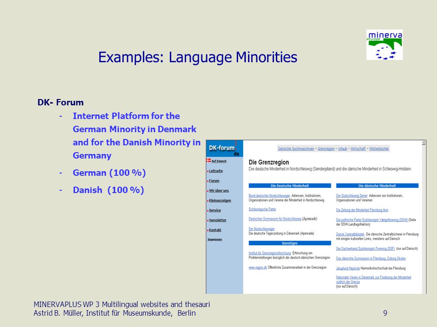Screen dimensions: 437x327
Task: Open the 'Dansk Centralbibliotek' link
Action: click(350, 234)
